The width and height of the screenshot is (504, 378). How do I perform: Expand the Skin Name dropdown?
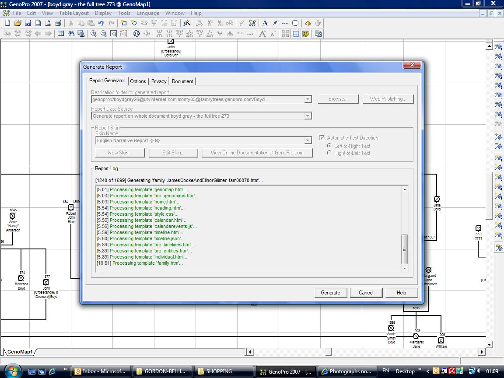[x=308, y=140]
